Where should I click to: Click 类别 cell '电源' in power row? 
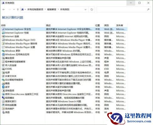pos(107,72)
